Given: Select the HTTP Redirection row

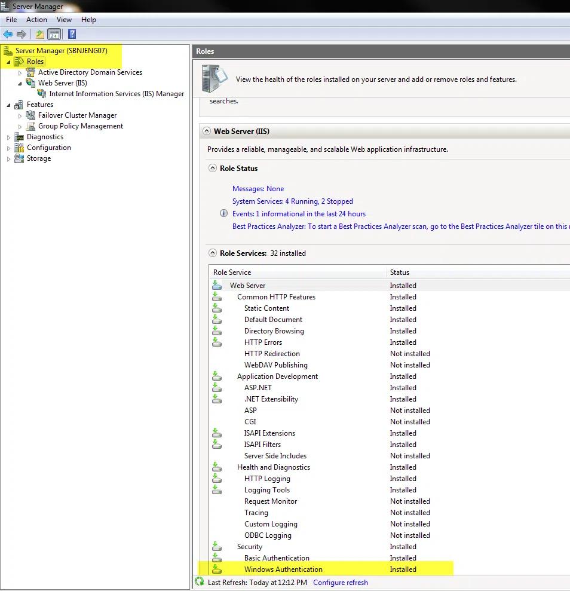Looking at the screenshot, I should (x=389, y=354).
